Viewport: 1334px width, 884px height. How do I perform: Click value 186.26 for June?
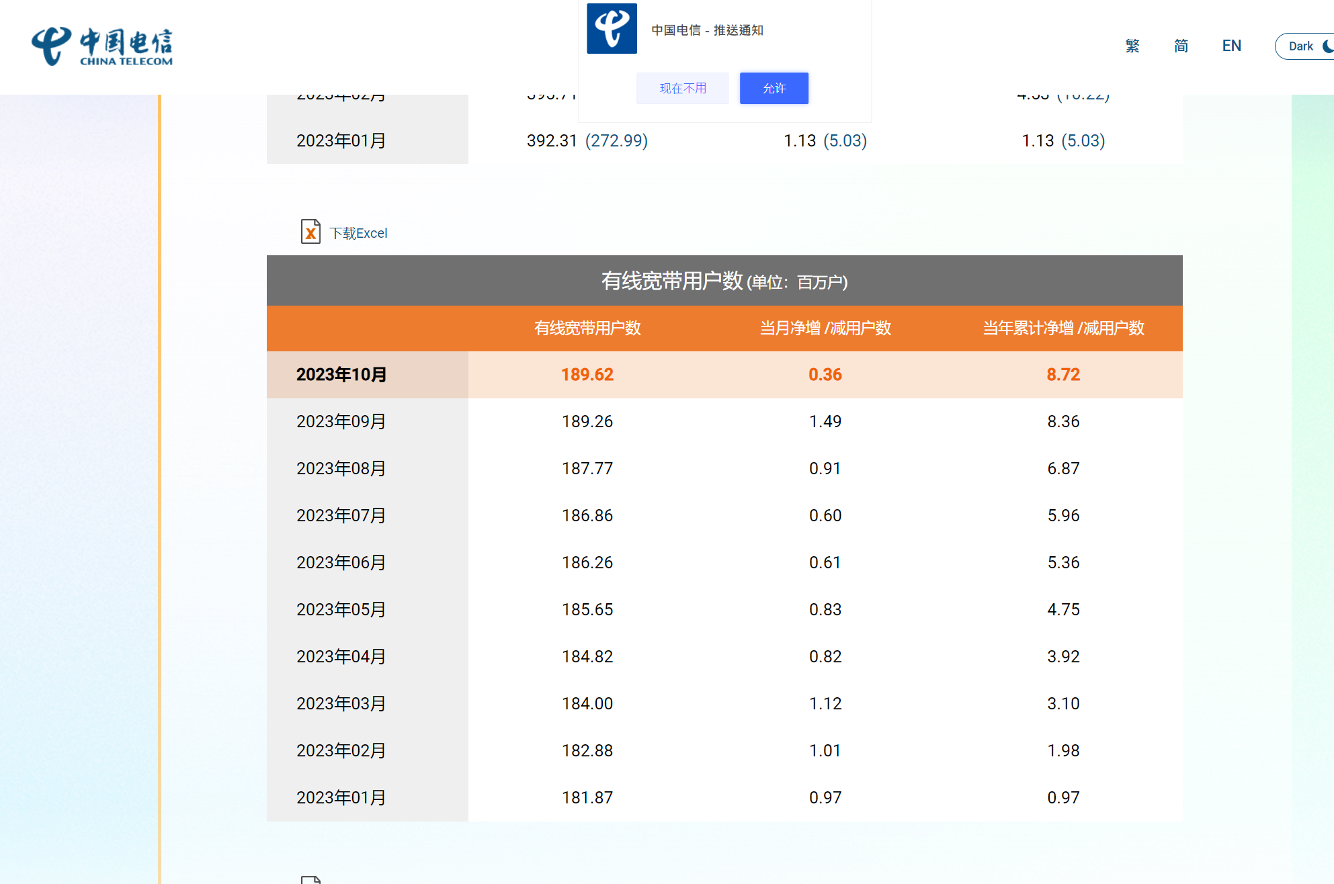tap(587, 563)
